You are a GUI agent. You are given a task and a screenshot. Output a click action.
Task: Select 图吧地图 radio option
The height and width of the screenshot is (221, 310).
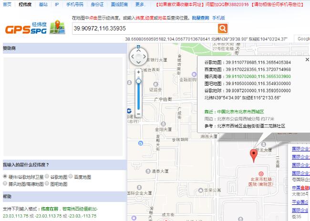tap(47, 183)
